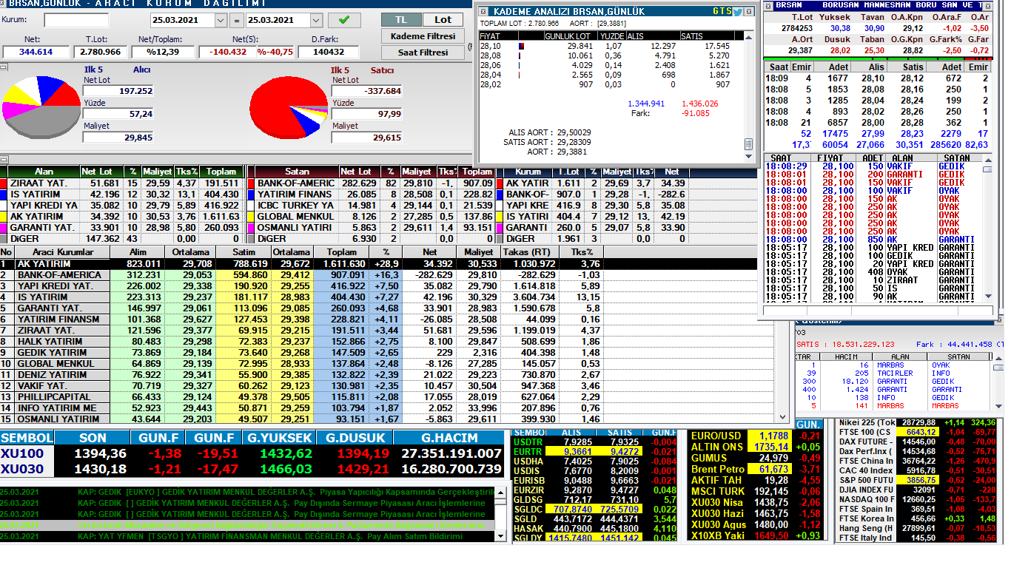Click the Alıcı pie chart
Screen dimensions: 1011x568
point(41,109)
